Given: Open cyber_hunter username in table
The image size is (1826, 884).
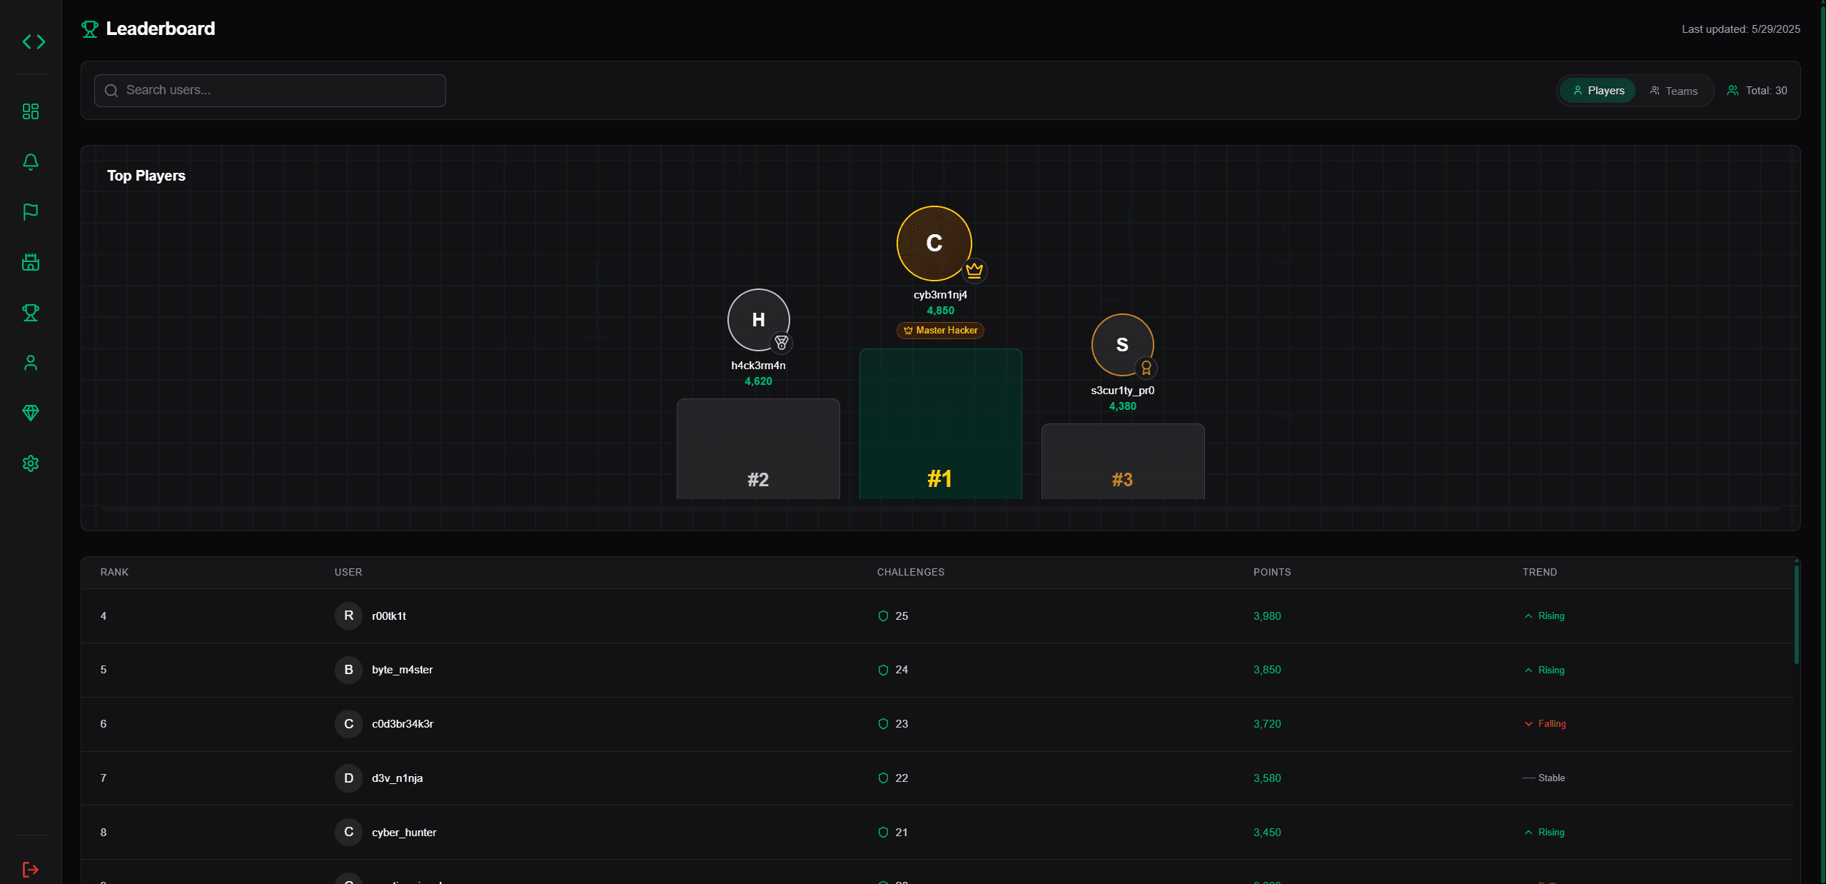Looking at the screenshot, I should point(404,833).
